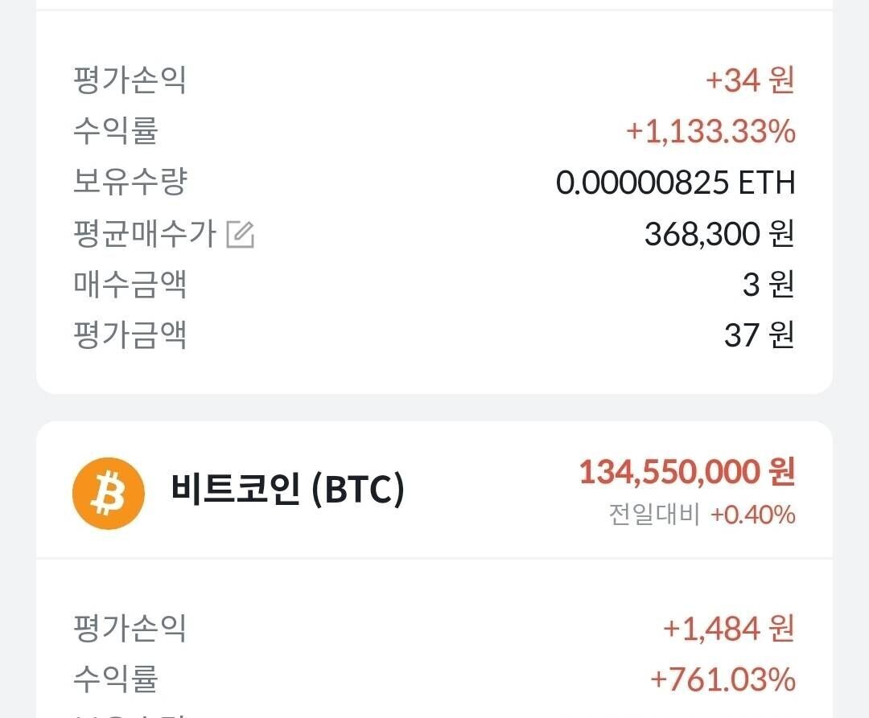Select the 0.00000825 ETH holding amount

(676, 183)
